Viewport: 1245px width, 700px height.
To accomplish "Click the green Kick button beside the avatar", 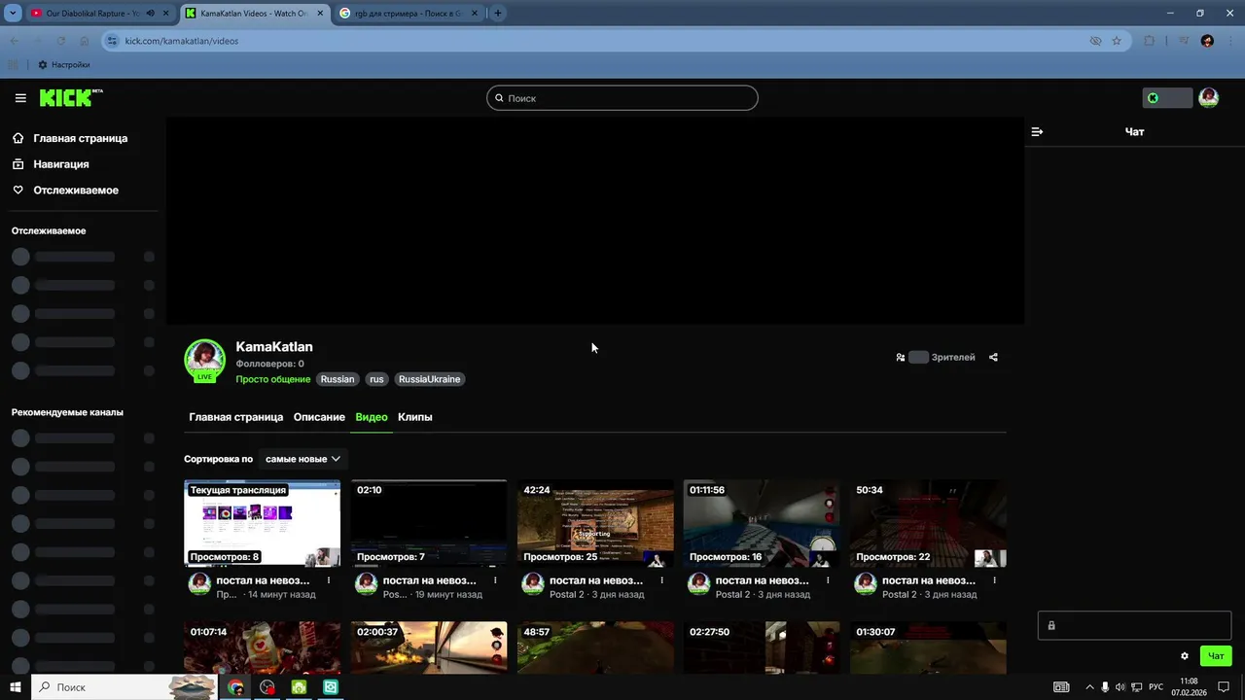I will tap(1167, 97).
